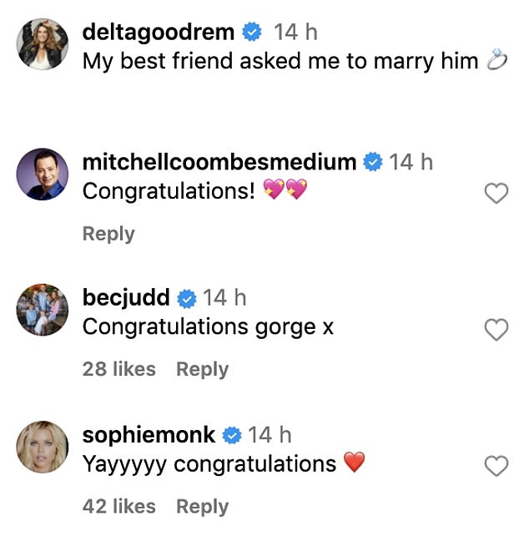
Task: Click the mitchellcoombesmedium username
Action: tap(219, 162)
